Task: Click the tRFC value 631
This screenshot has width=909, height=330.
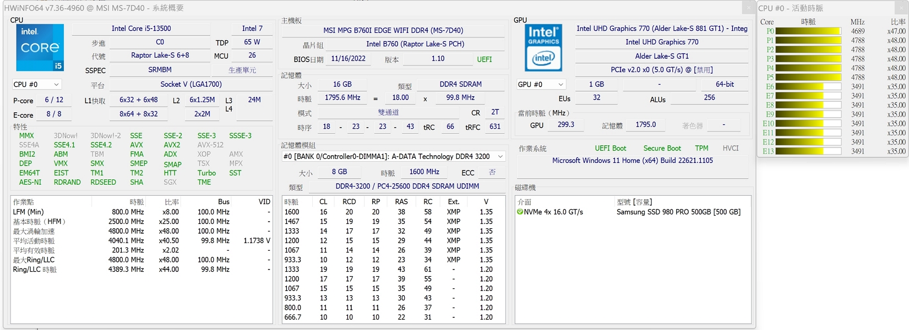Action: click(x=495, y=127)
